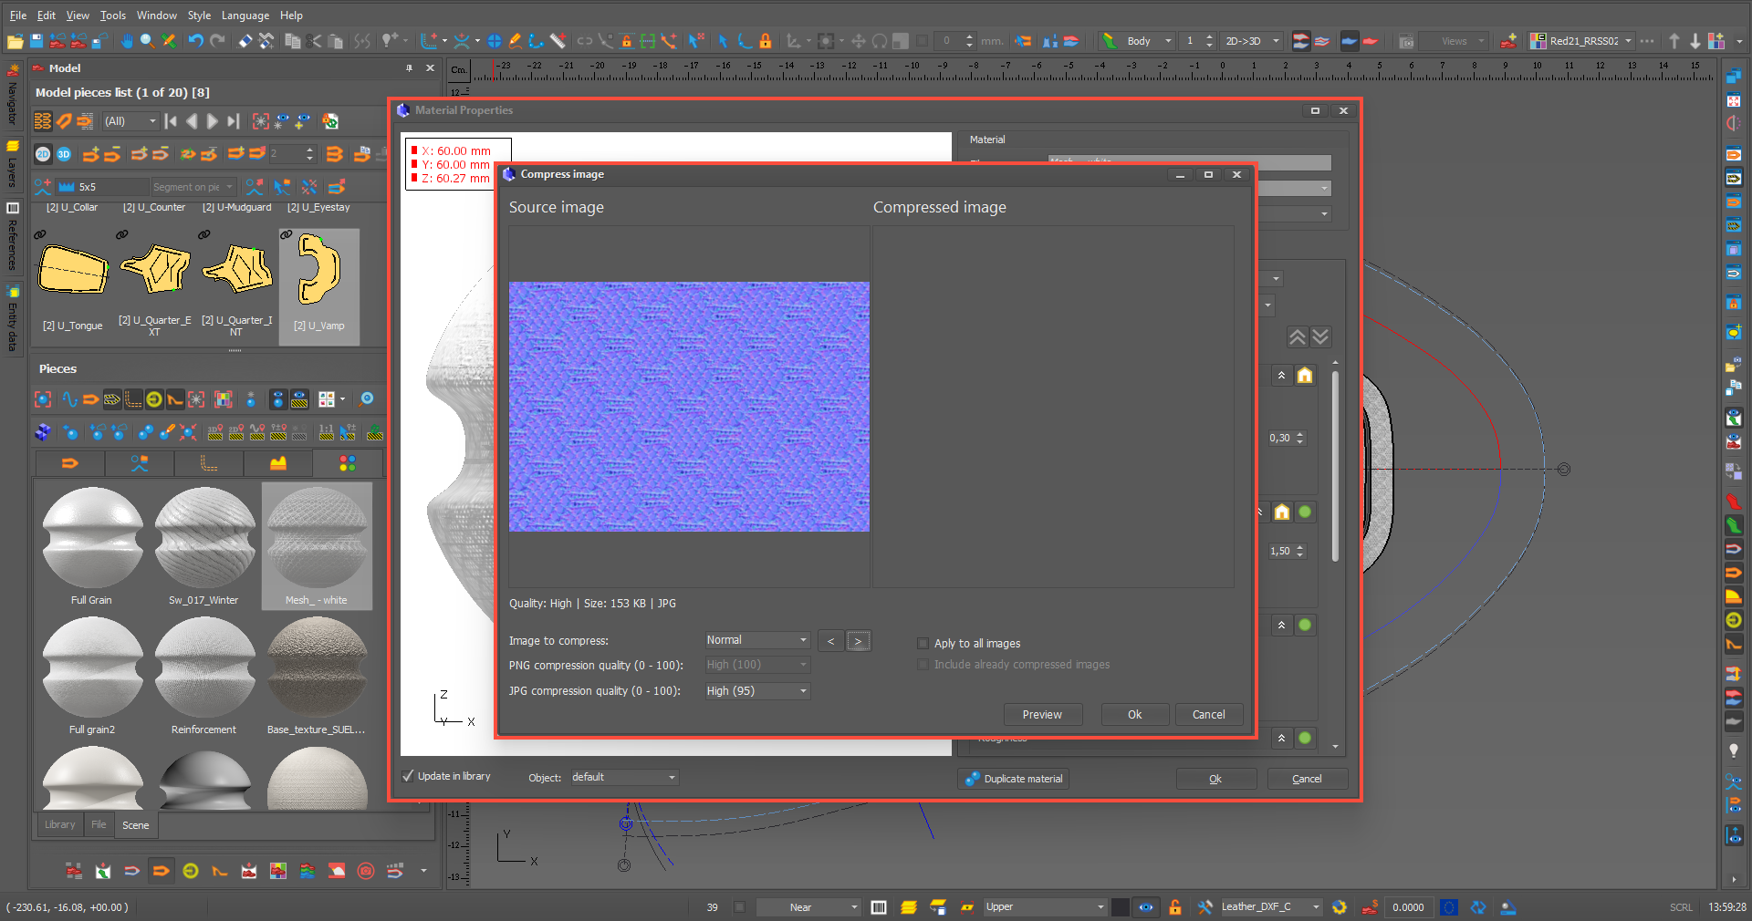Click the dark color swatch in status bar
Screen dimensions: 1752x921
[x=1120, y=907]
